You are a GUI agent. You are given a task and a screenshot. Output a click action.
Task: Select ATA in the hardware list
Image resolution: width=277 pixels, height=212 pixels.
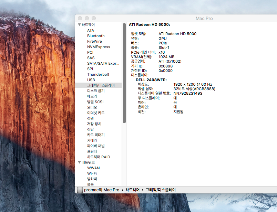(91, 30)
